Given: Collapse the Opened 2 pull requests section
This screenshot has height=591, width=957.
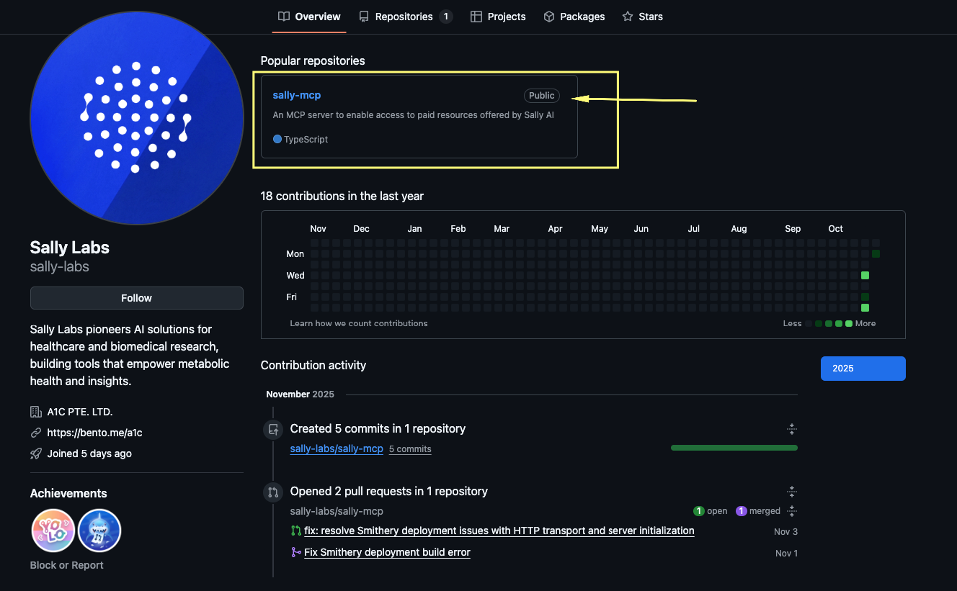Looking at the screenshot, I should (791, 492).
